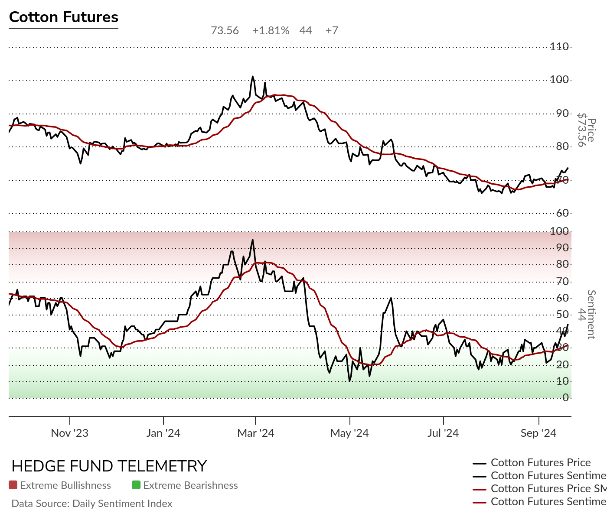The image size is (607, 520).
Task: Click the Data Source: Daily Sentiment Index text
Action: tap(92, 504)
